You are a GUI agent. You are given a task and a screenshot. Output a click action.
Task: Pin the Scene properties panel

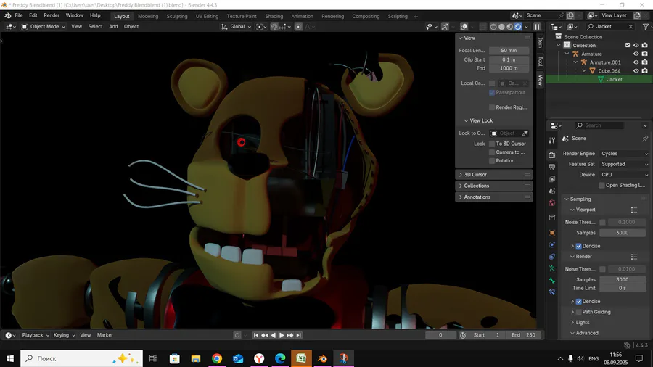click(x=645, y=138)
